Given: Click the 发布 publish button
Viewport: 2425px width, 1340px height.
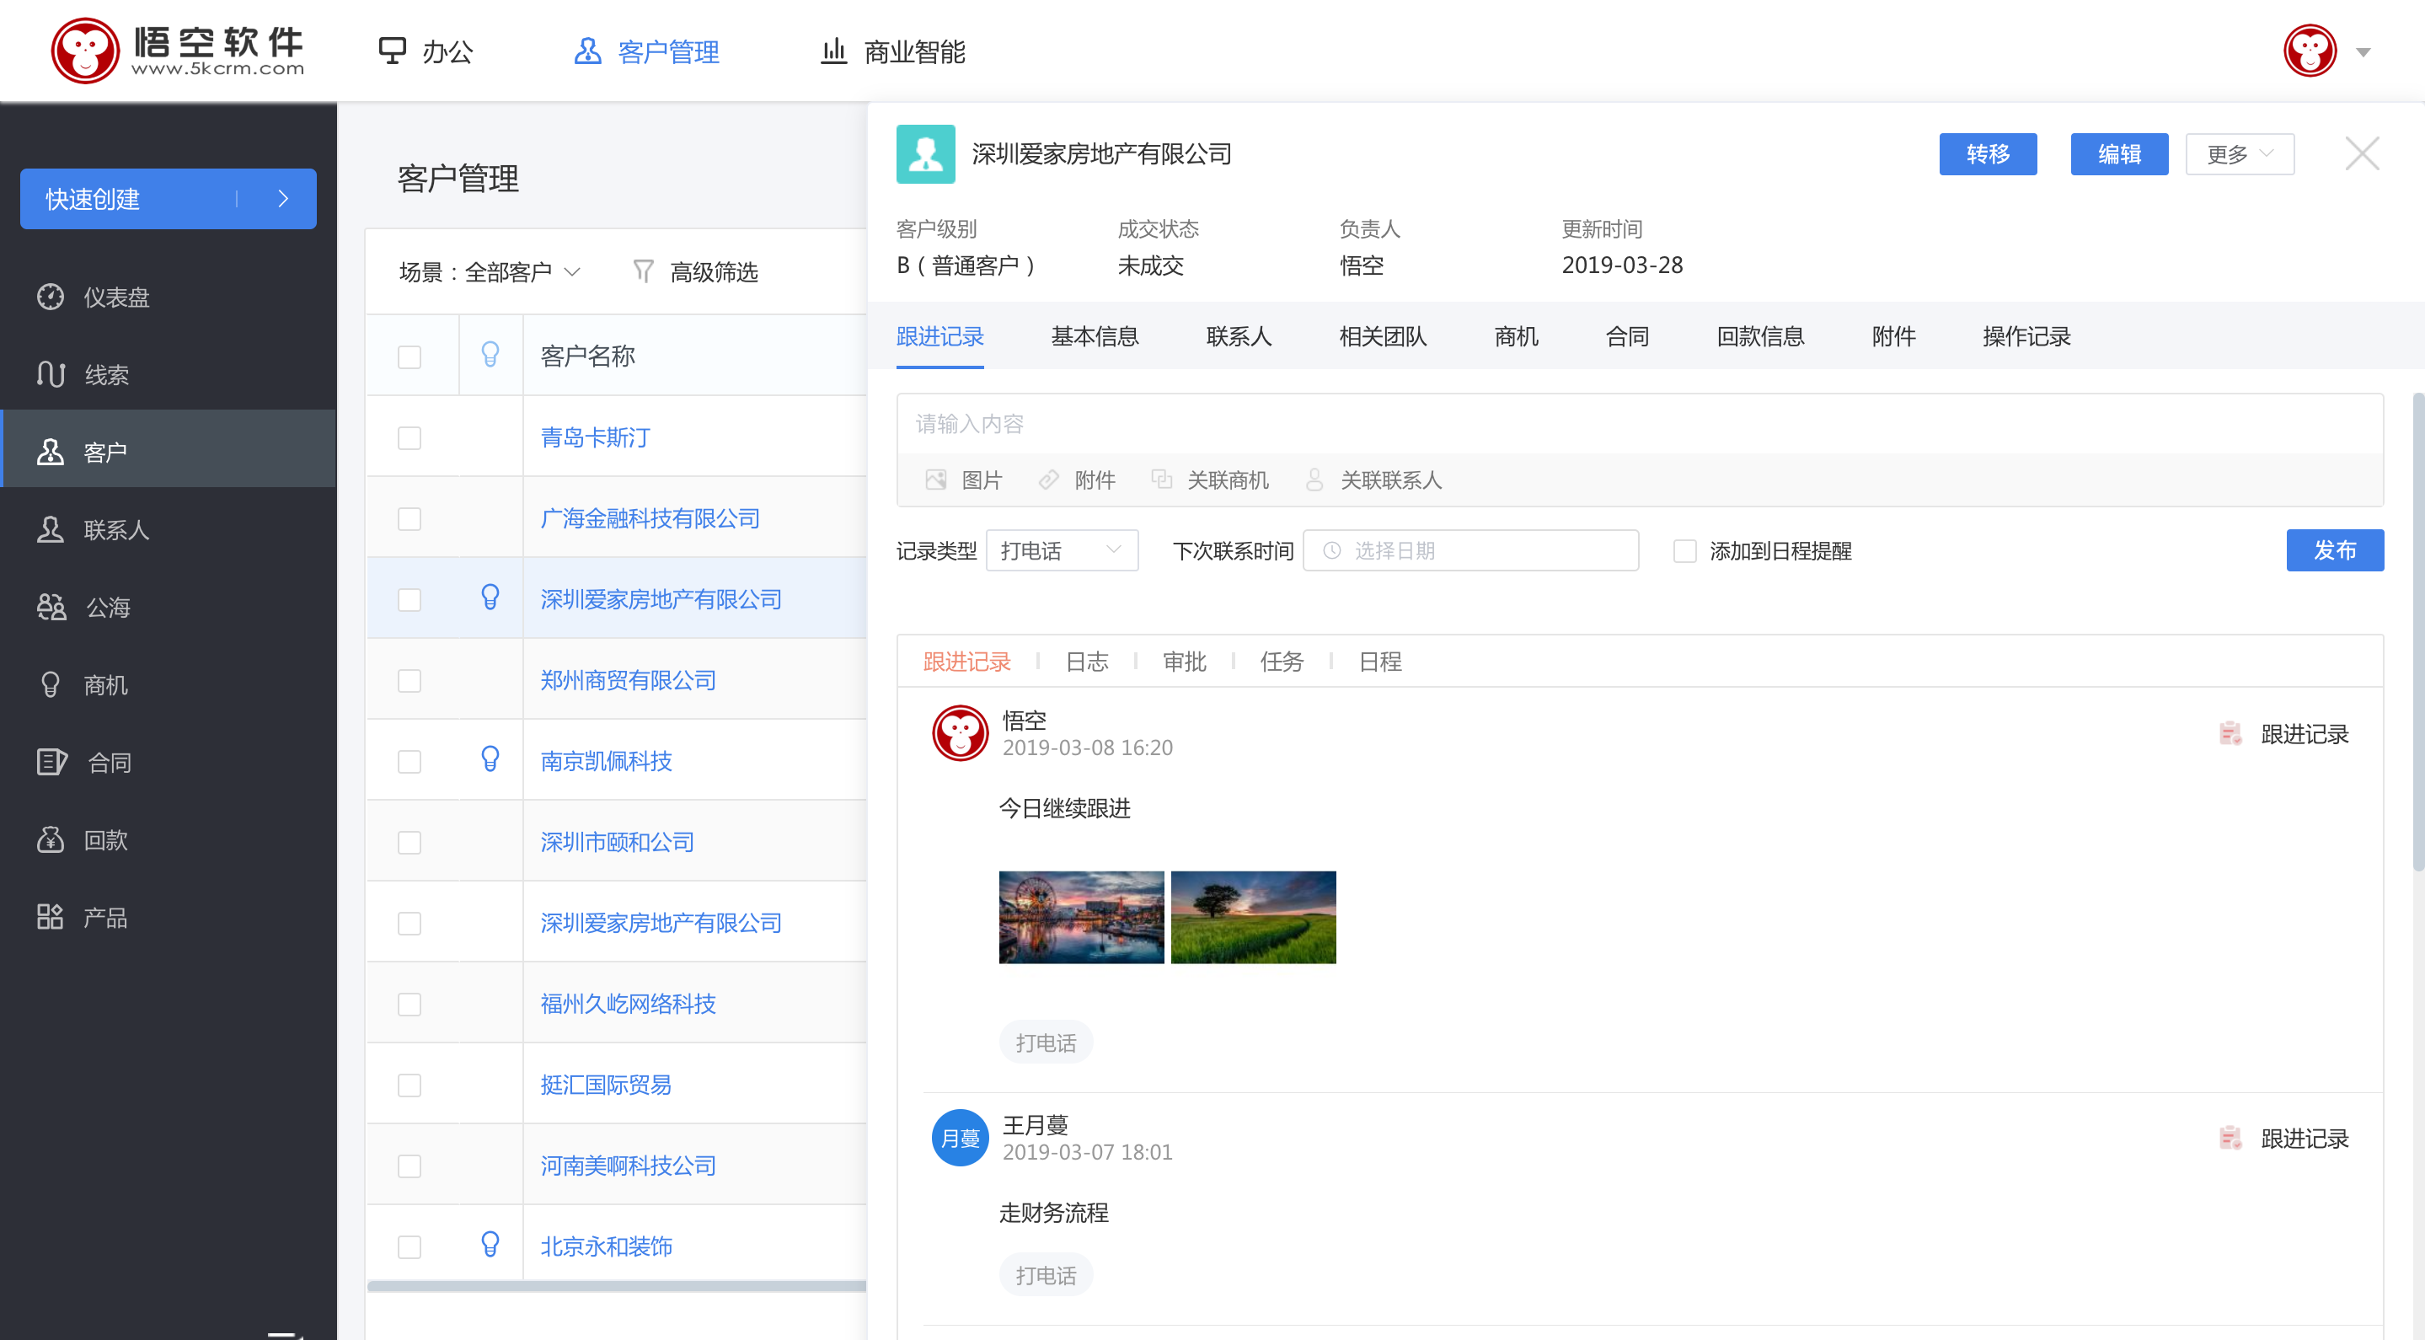Looking at the screenshot, I should tap(2336, 550).
